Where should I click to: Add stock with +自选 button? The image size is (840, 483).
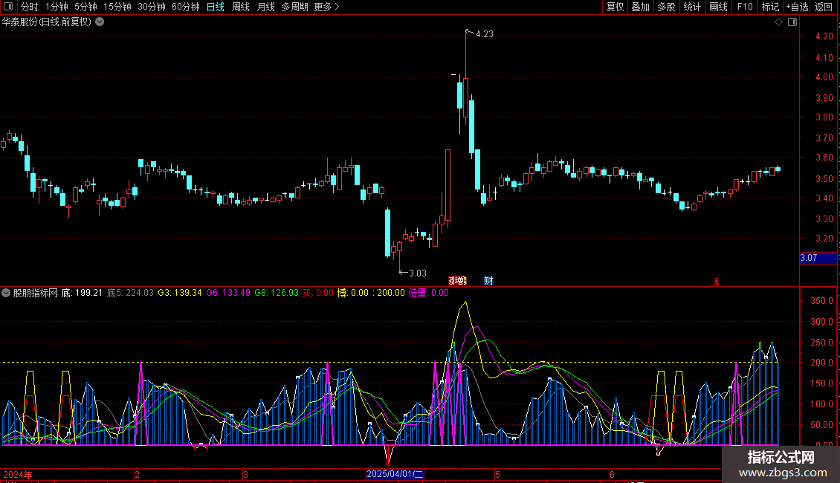click(796, 7)
